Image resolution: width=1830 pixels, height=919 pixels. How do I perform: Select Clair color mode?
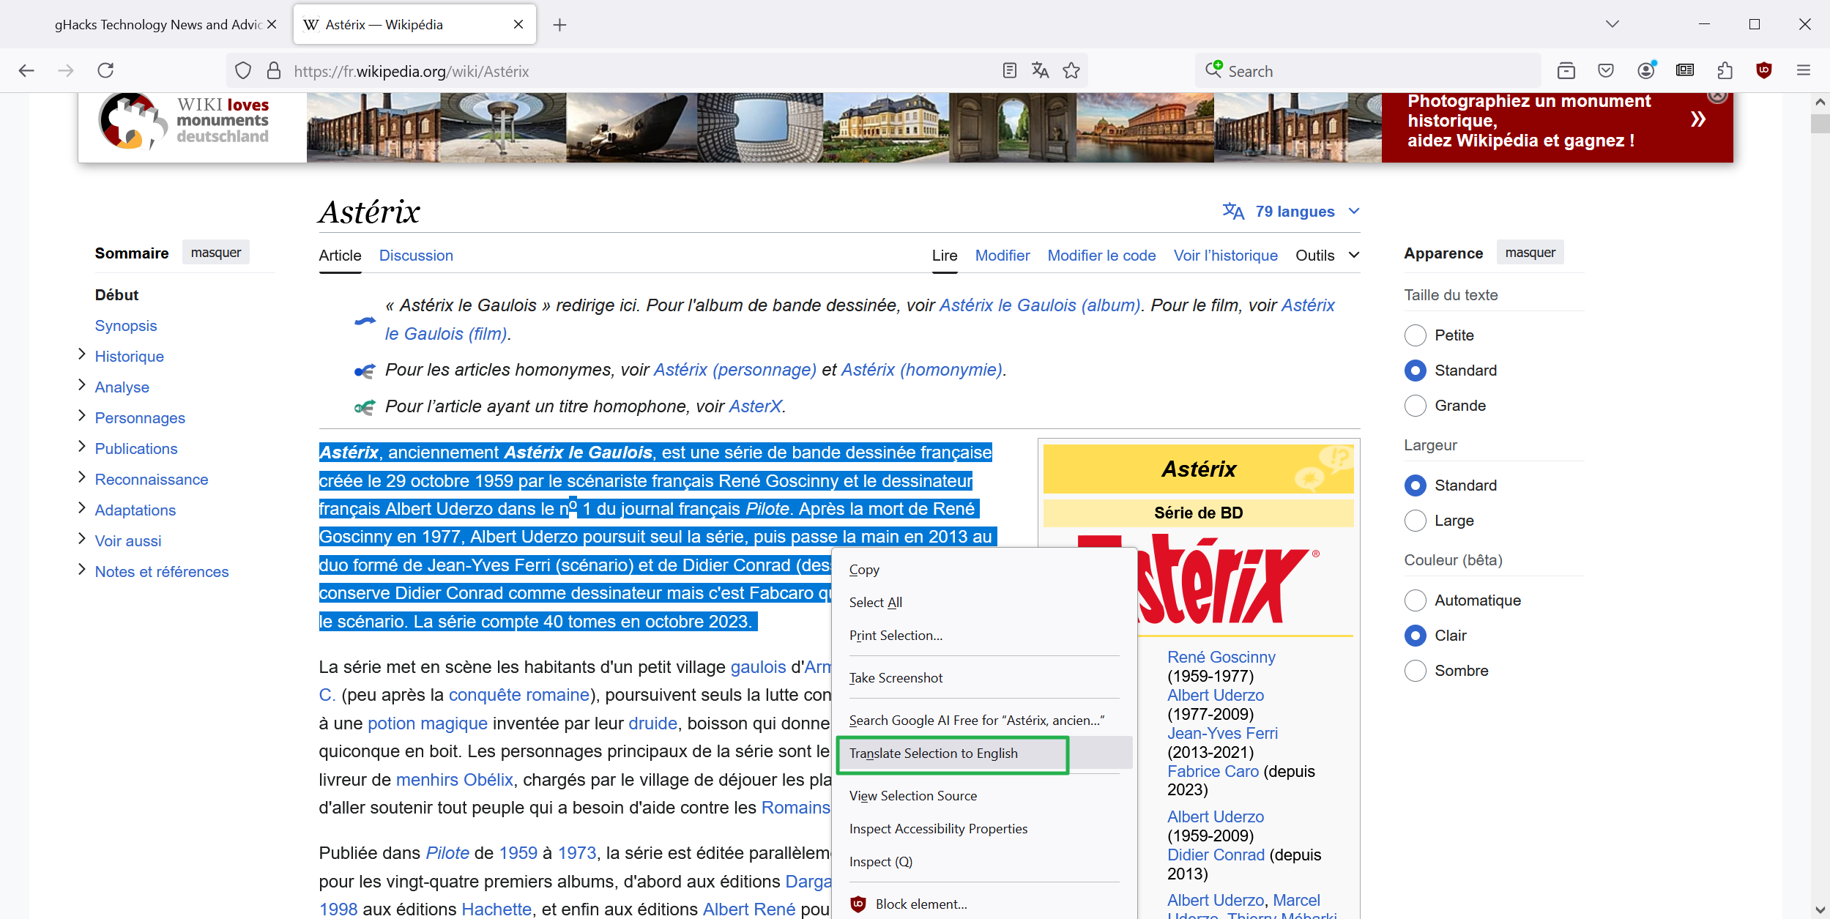point(1415,636)
